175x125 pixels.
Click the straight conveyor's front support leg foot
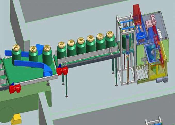[67, 96]
